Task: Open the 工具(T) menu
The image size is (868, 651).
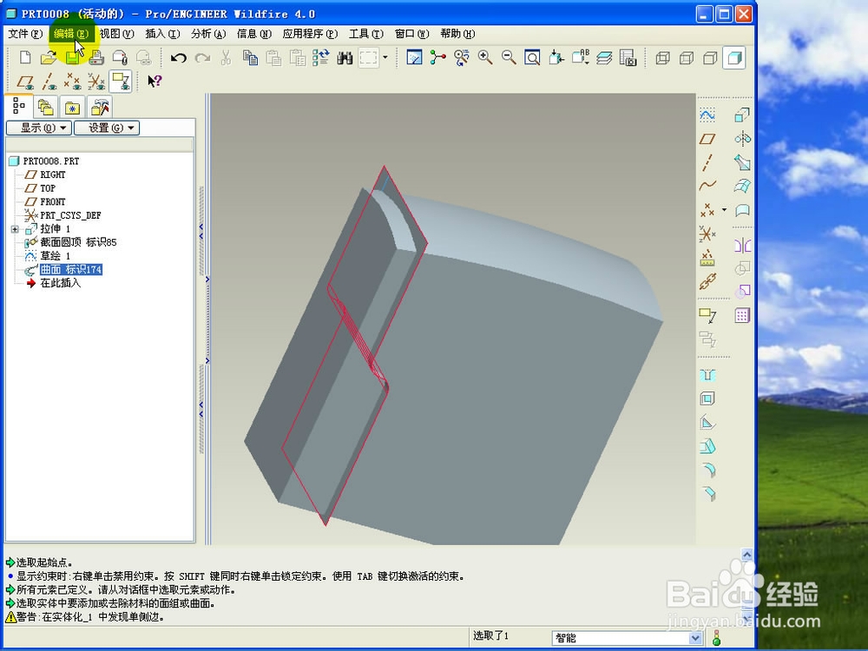Action: coord(366,34)
